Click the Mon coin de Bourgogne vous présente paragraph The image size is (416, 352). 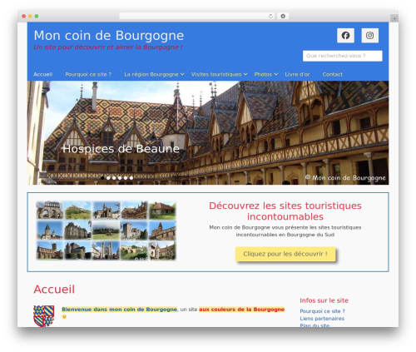point(285,231)
